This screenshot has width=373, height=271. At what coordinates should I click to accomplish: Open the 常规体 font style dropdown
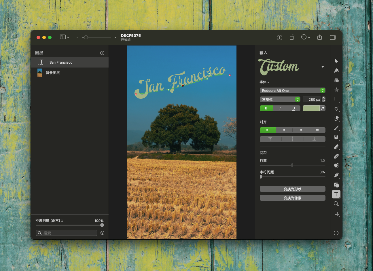point(280,99)
